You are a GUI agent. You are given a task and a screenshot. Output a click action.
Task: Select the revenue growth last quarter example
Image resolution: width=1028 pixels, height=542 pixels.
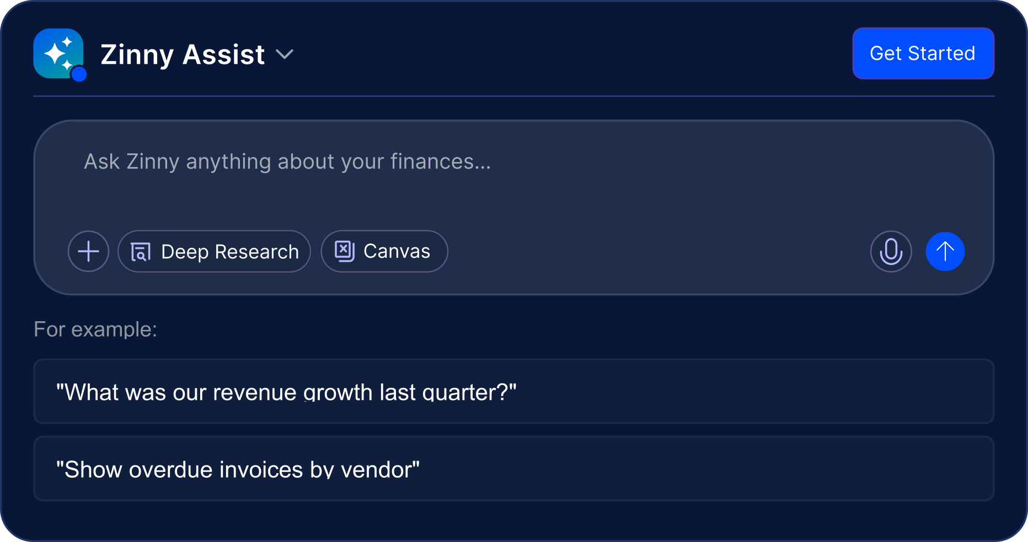point(286,392)
